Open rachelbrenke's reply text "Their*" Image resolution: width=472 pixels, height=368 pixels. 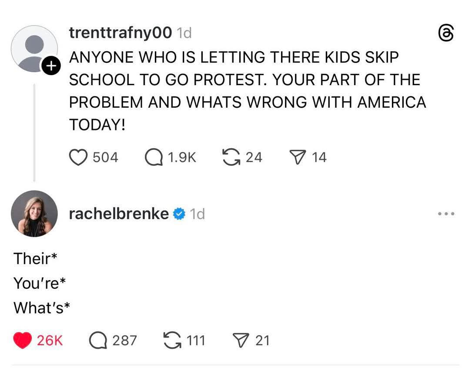(x=35, y=259)
